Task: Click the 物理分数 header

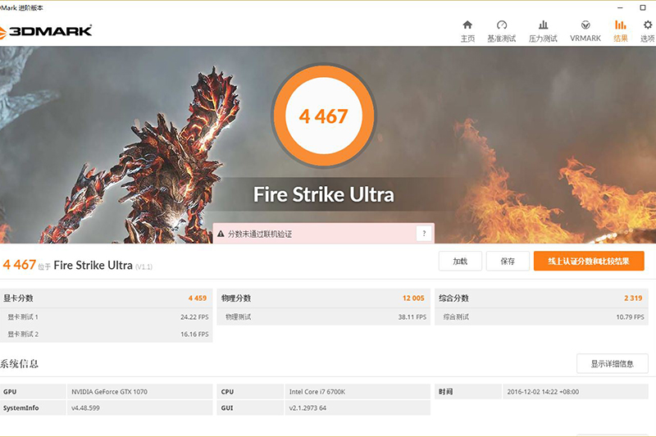Action: 236,298
